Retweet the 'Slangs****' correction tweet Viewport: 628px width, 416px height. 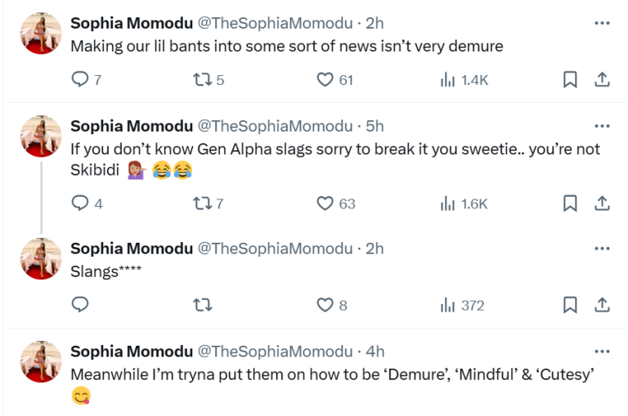[200, 305]
